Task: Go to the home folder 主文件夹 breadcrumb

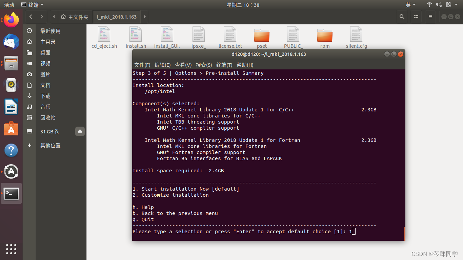Action: coord(75,17)
